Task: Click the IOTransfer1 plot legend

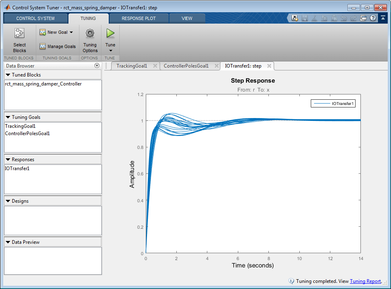Action: (333, 104)
